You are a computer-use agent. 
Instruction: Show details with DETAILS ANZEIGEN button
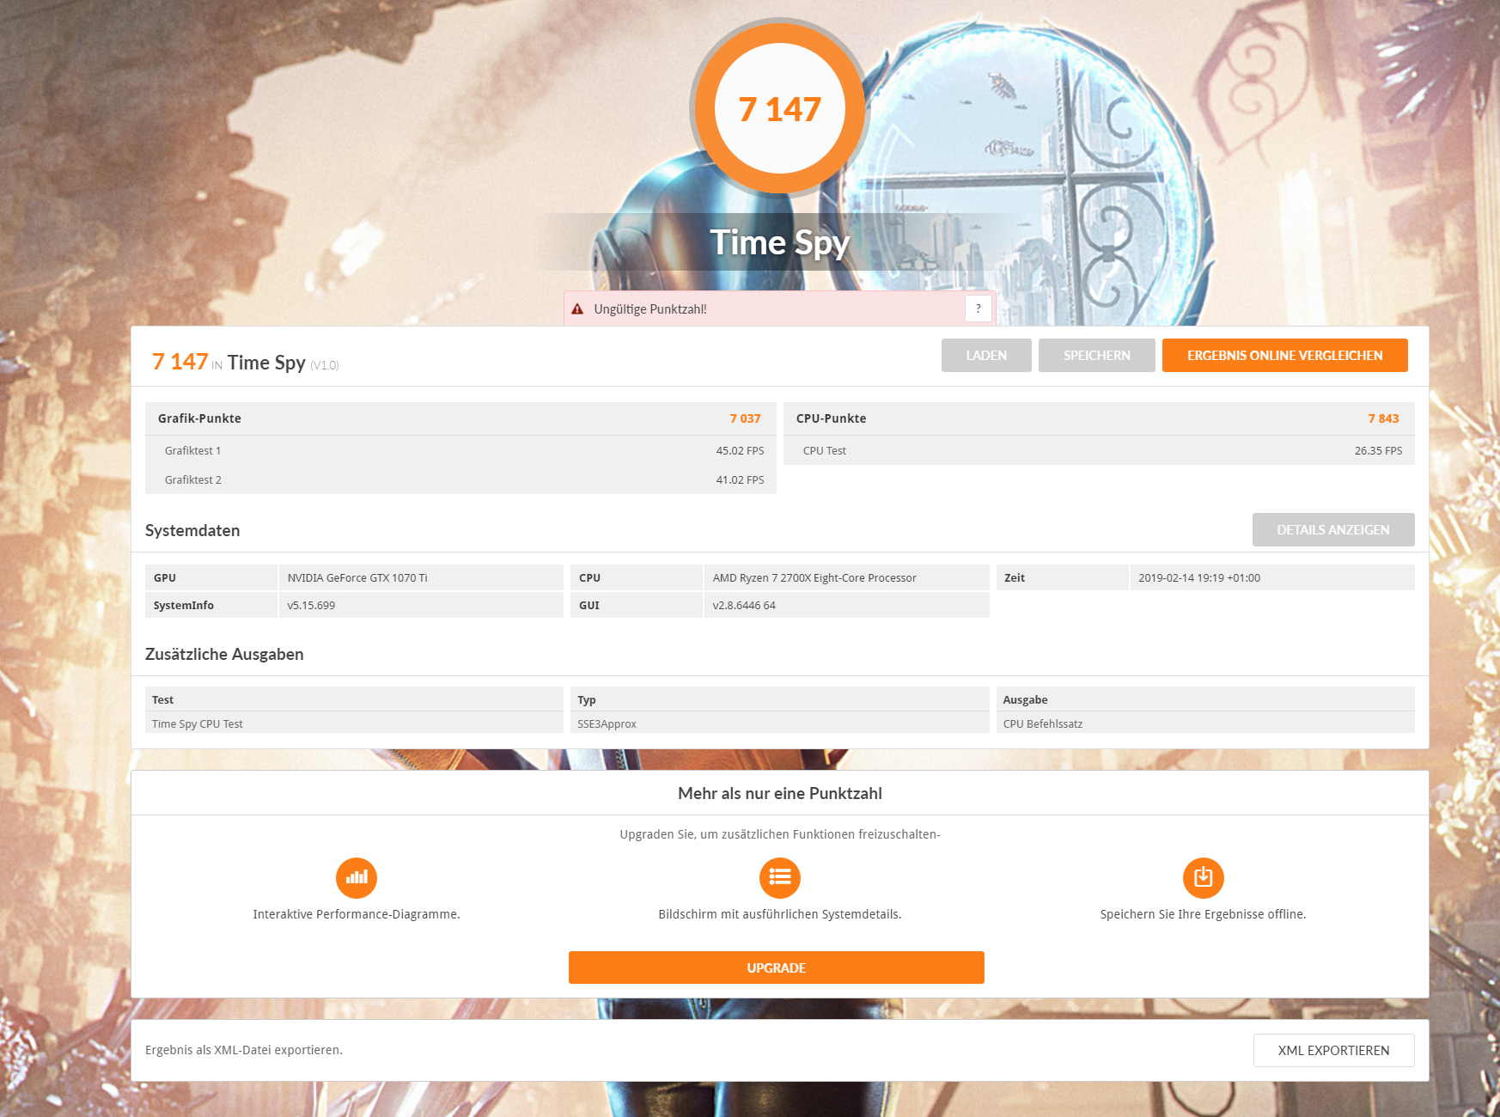coord(1332,530)
